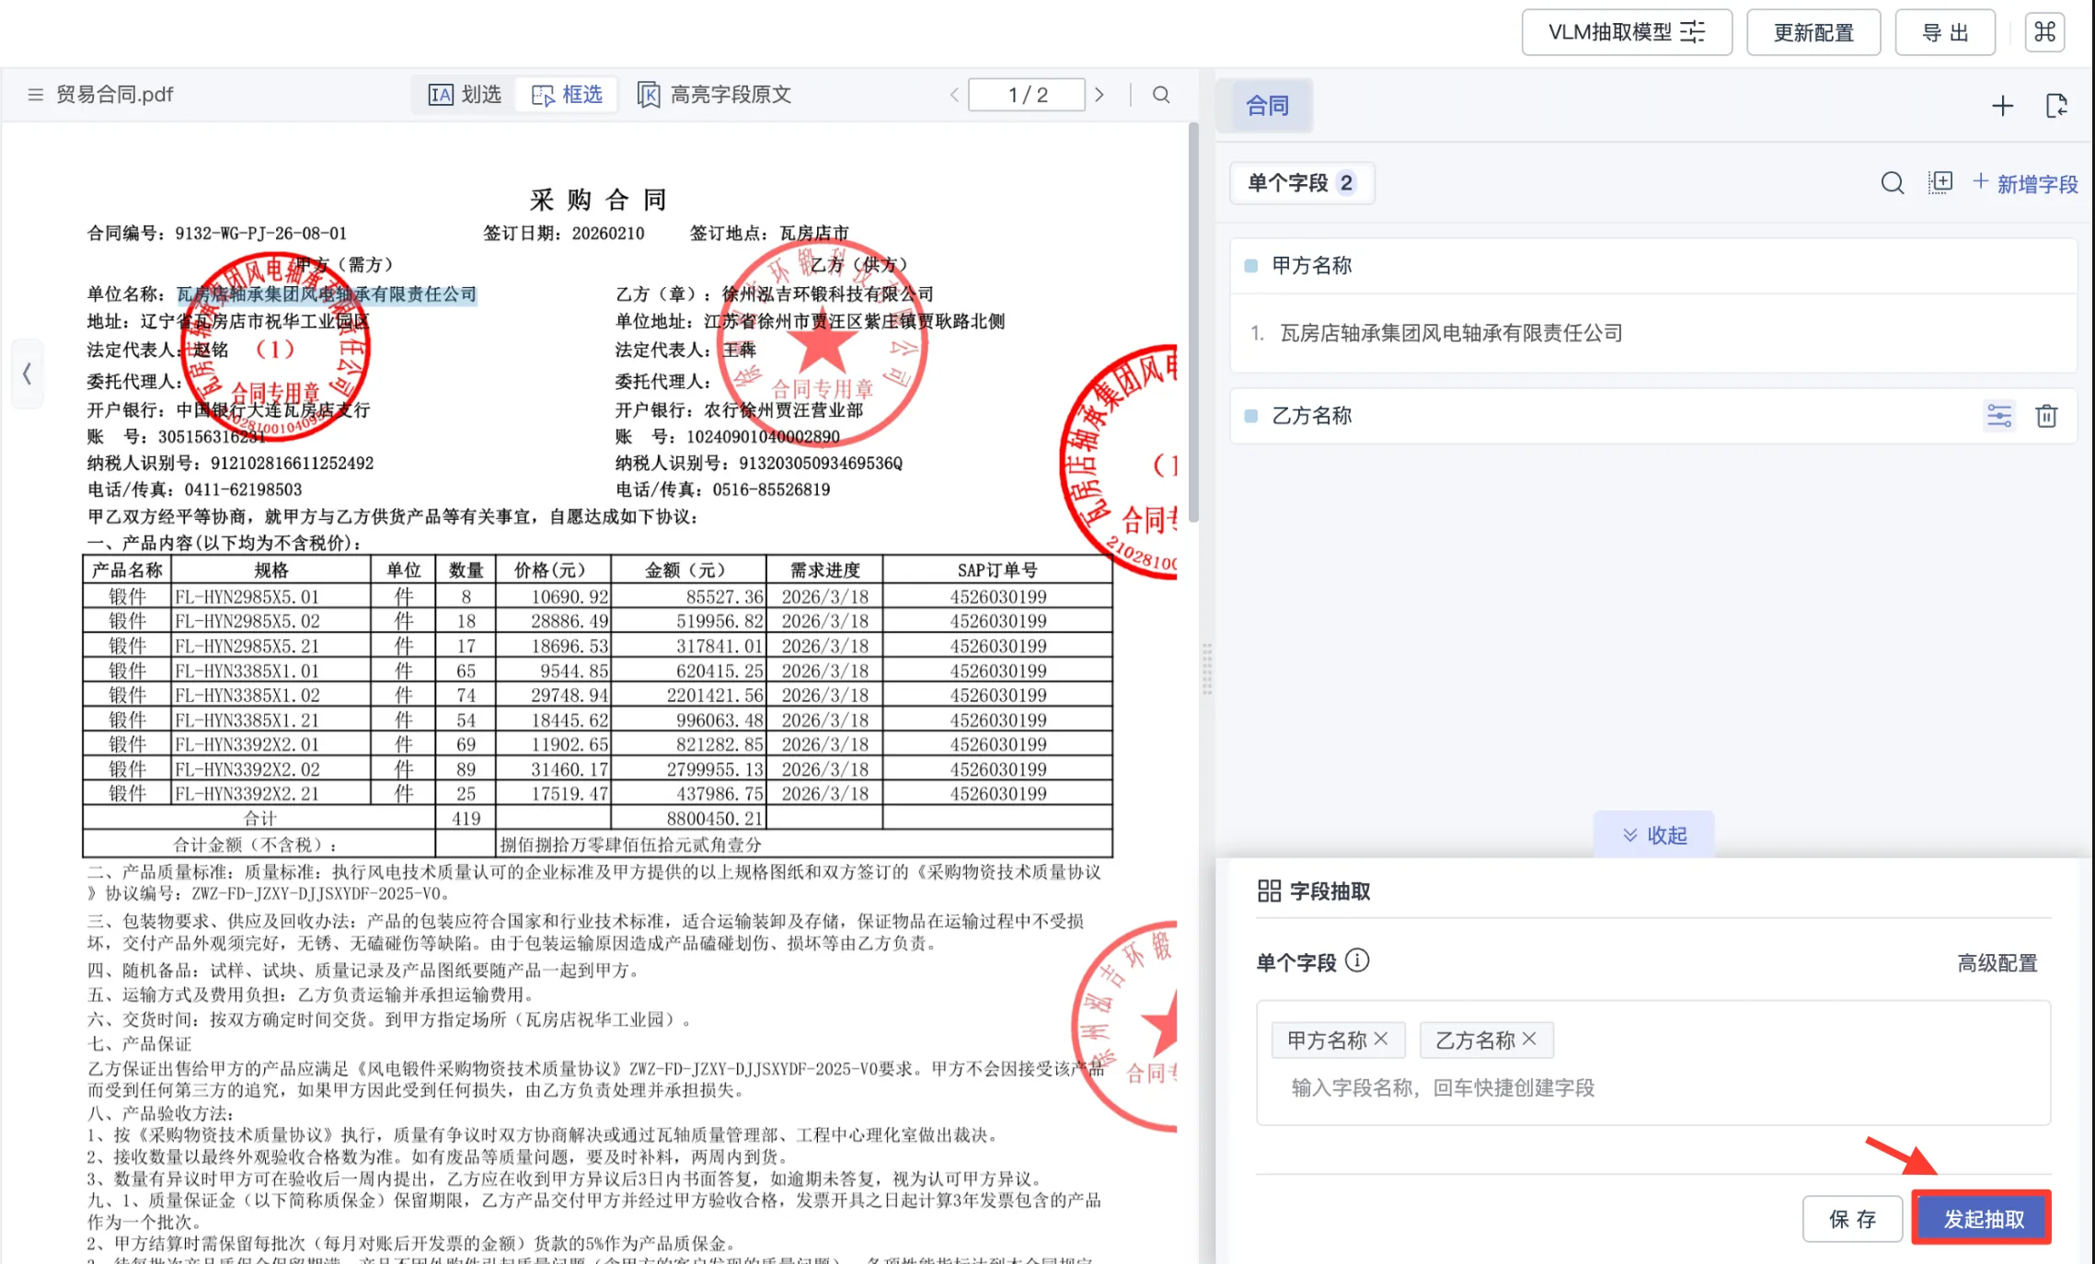Toggle 高亮字段原文 highlighting
Viewport: 2095px width, 1264px height.
pos(714,95)
